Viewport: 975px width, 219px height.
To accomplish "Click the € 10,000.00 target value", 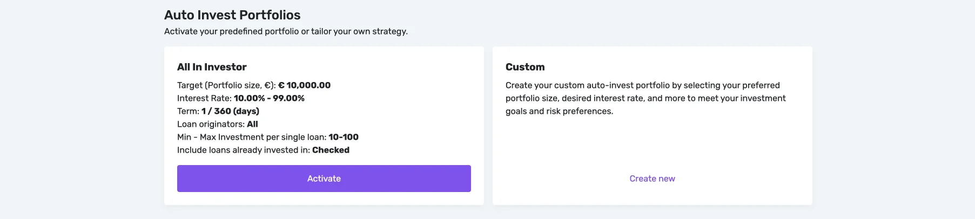I will [304, 85].
